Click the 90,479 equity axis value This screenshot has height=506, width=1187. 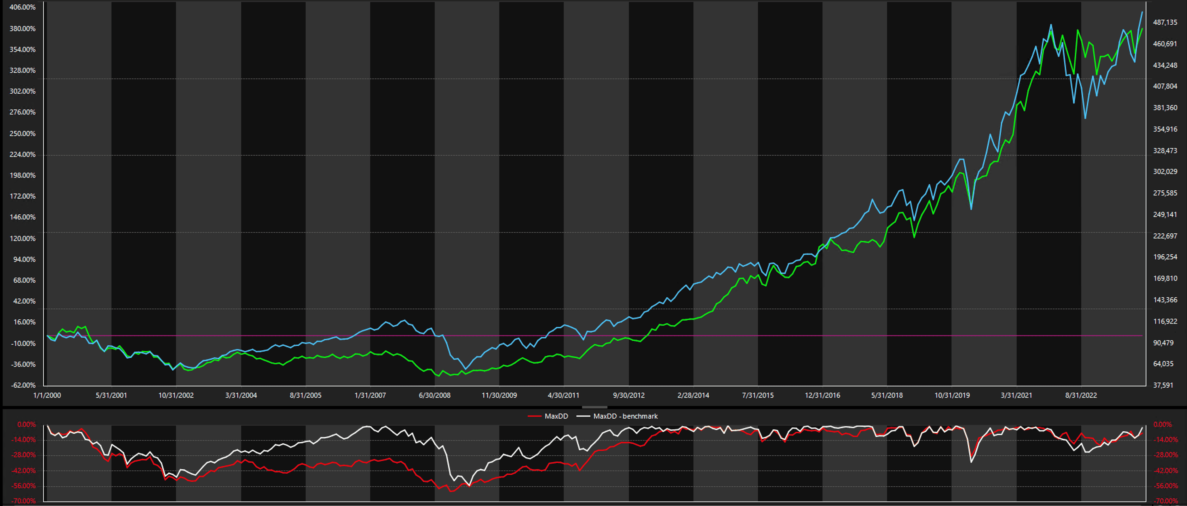point(1164,343)
